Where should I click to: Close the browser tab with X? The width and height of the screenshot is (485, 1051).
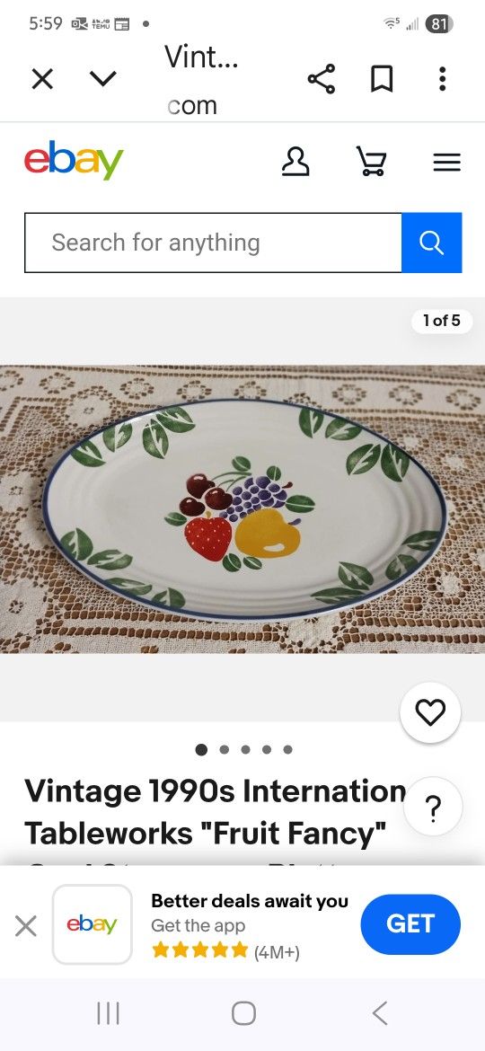pyautogui.click(x=42, y=80)
